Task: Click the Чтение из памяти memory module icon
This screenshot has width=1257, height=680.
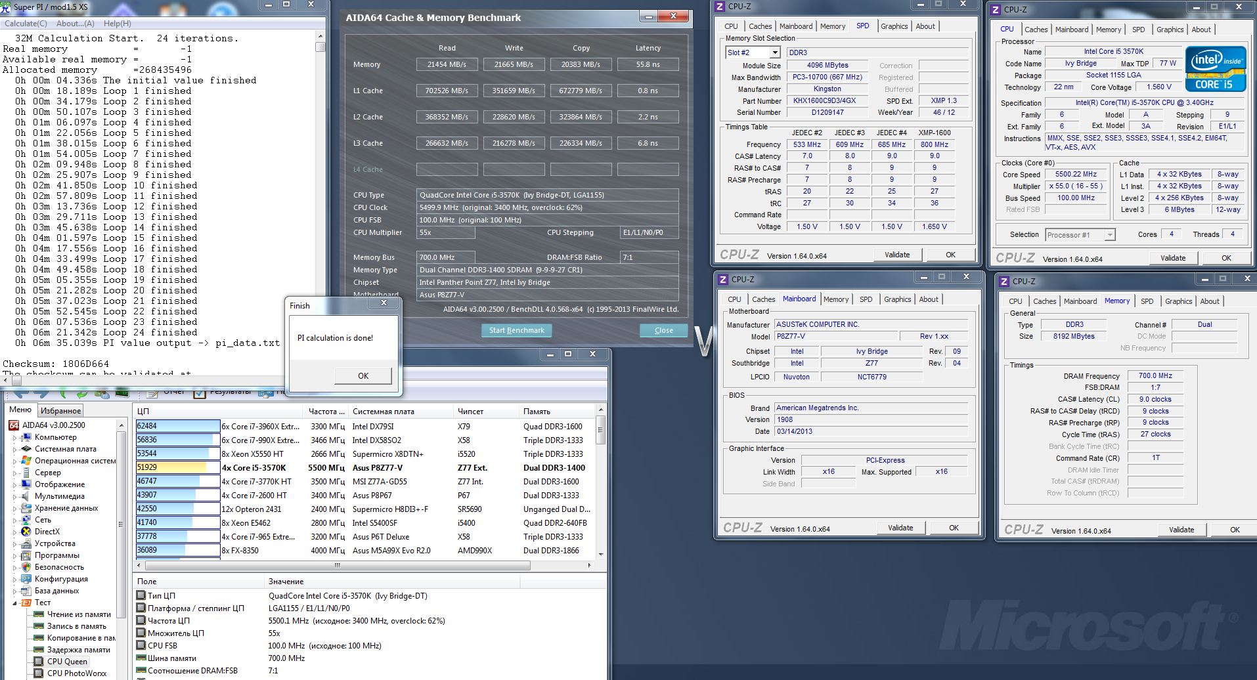Action: (x=39, y=614)
